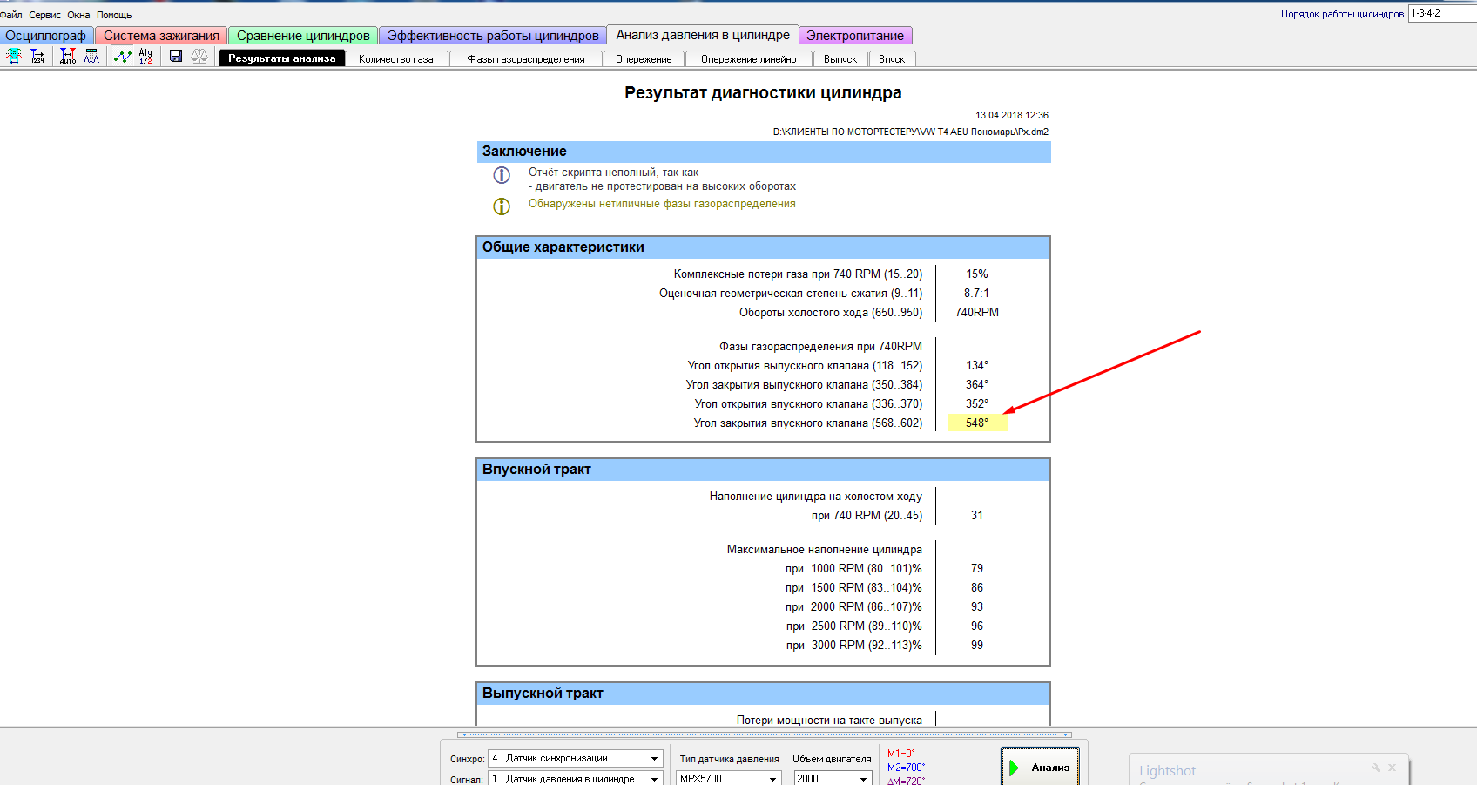
Task: Click the blue info icon beside incomplete report
Action: 502,175
